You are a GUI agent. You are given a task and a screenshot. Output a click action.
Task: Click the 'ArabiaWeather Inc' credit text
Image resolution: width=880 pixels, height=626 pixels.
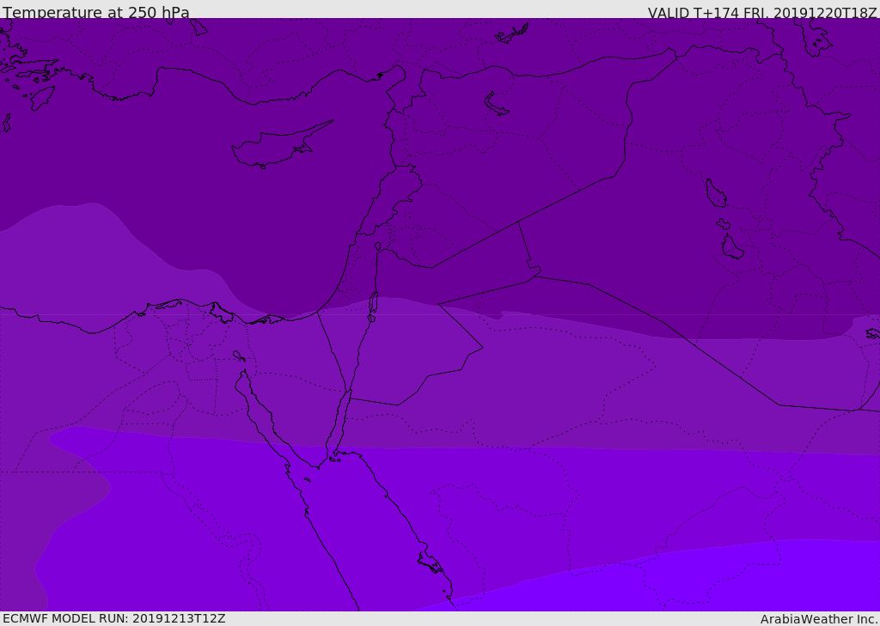(819, 619)
